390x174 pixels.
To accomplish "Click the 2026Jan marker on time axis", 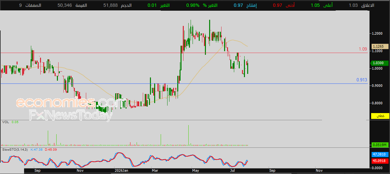I will point(122,170).
